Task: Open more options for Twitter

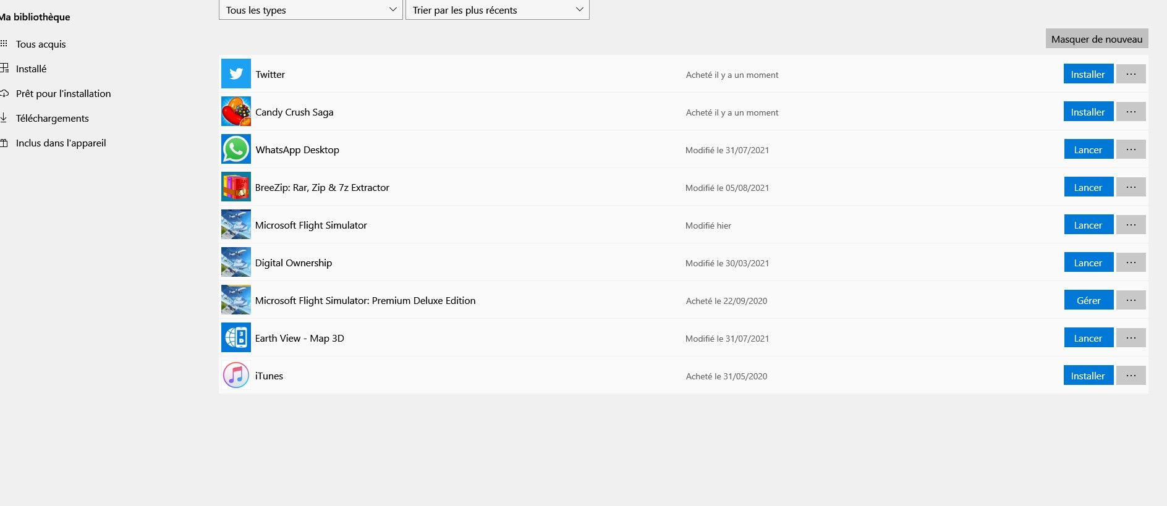Action: (x=1131, y=74)
